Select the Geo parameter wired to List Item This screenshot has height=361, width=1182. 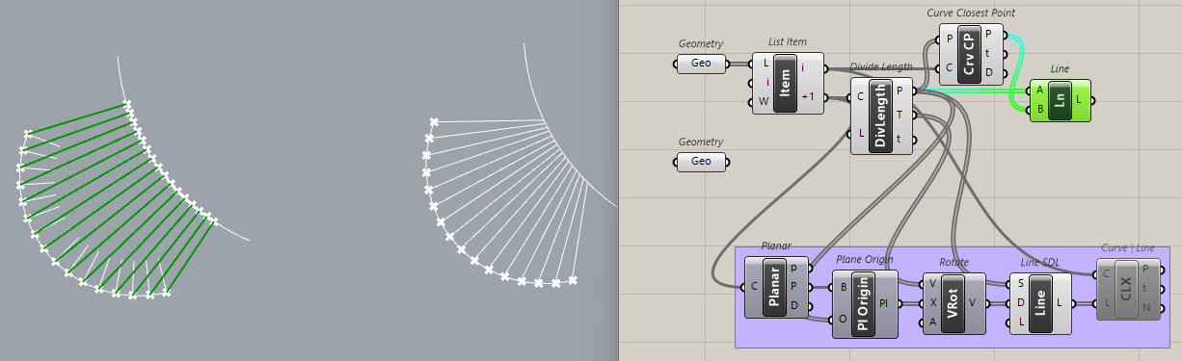pos(701,64)
